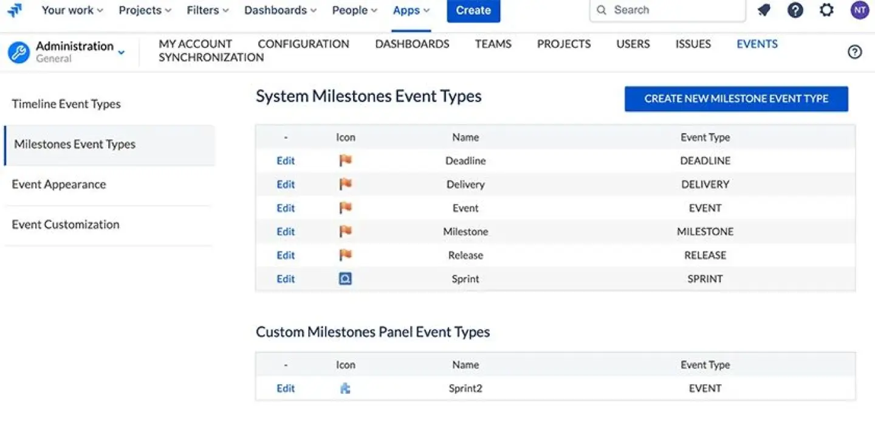The image size is (875, 428).
Task: Switch to USERS tab
Action: tap(633, 44)
